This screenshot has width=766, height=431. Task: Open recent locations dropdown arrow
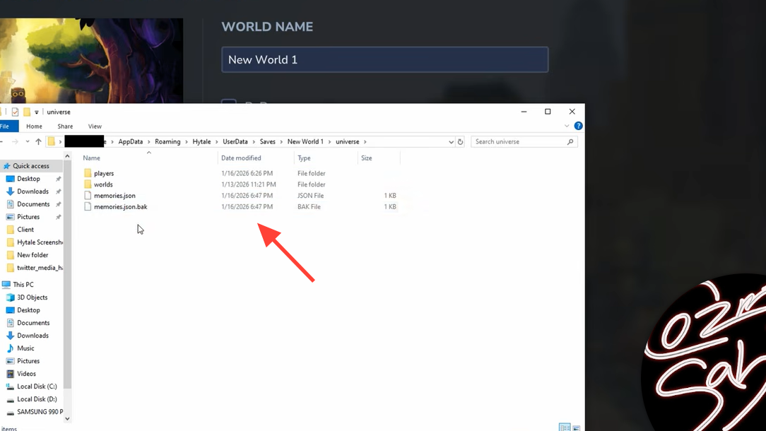(x=28, y=142)
